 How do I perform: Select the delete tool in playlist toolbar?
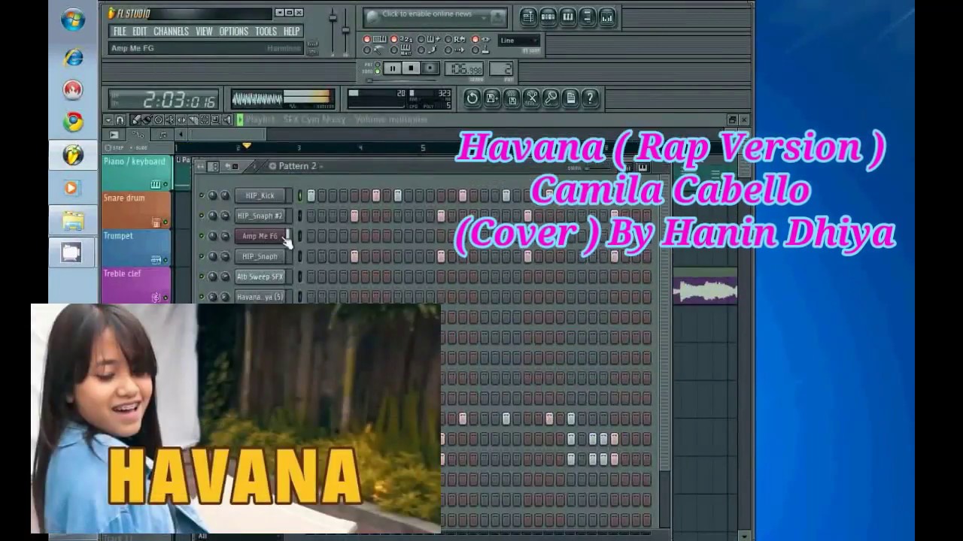coord(158,119)
